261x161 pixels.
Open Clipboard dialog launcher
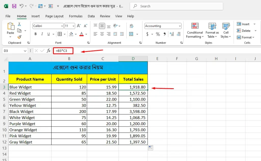pos(29,43)
